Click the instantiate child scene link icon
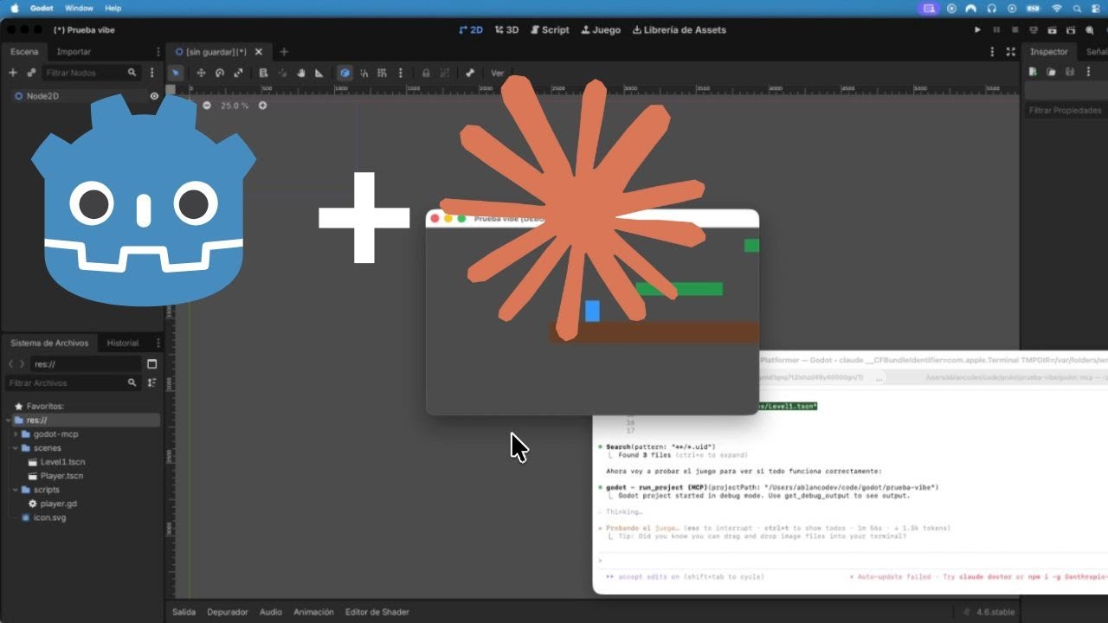The width and height of the screenshot is (1108, 623). pos(32,73)
